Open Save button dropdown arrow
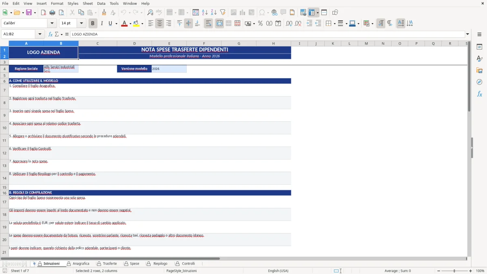This screenshot has height=274, width=487. [x=35, y=13]
